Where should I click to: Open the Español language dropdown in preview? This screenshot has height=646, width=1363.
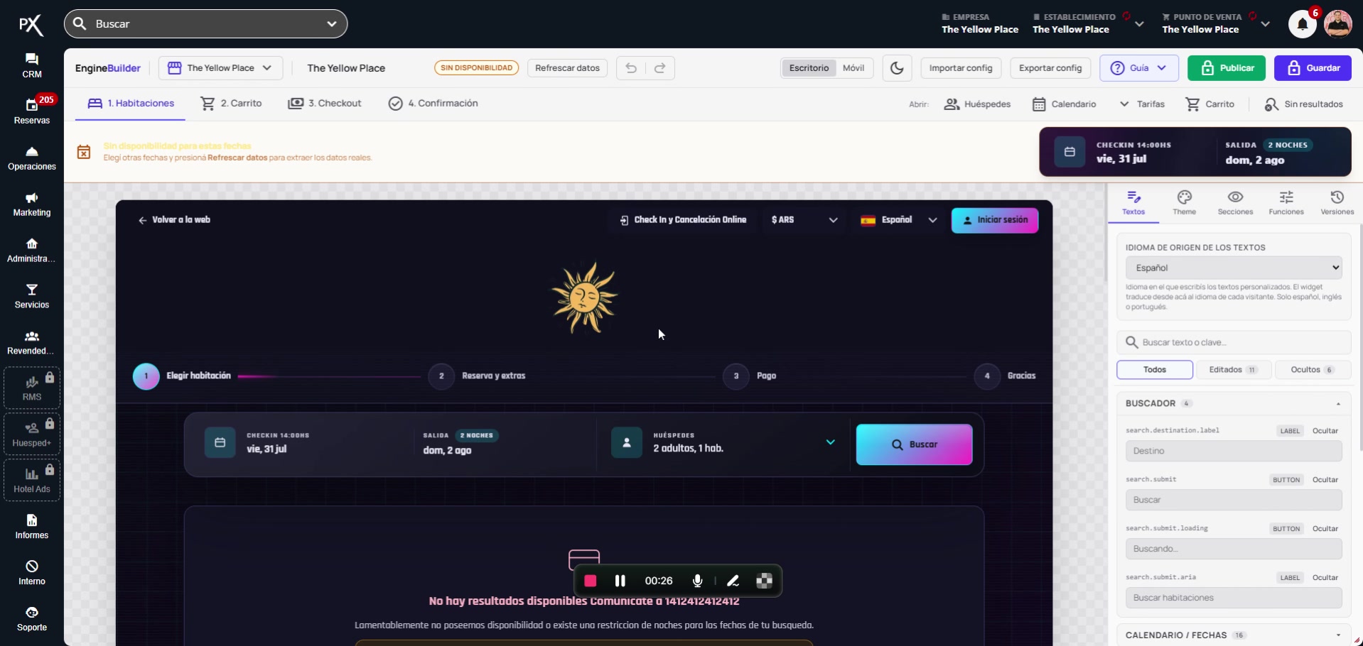[899, 220]
